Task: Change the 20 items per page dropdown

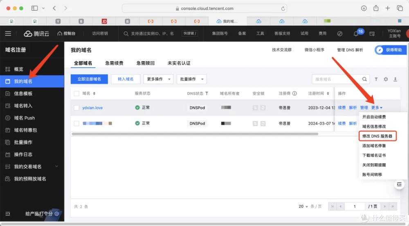Action: pos(303,206)
